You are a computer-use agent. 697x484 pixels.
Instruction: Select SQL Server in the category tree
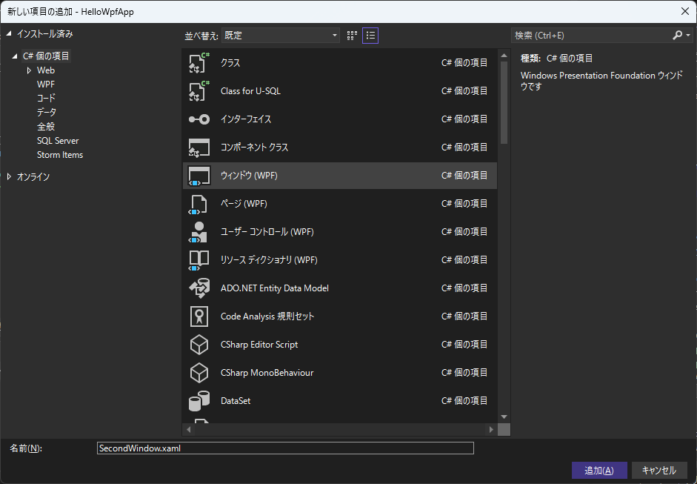pyautogui.click(x=58, y=141)
